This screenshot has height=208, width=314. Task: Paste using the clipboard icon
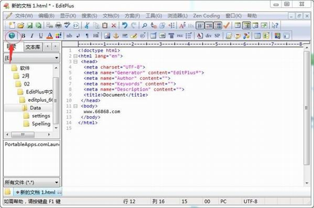105,26
